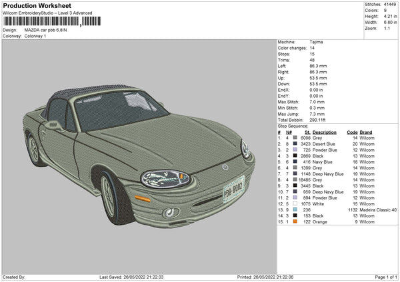Select the light blue swatch in row 13
This screenshot has width=400, height=282.
pyautogui.click(x=295, y=210)
